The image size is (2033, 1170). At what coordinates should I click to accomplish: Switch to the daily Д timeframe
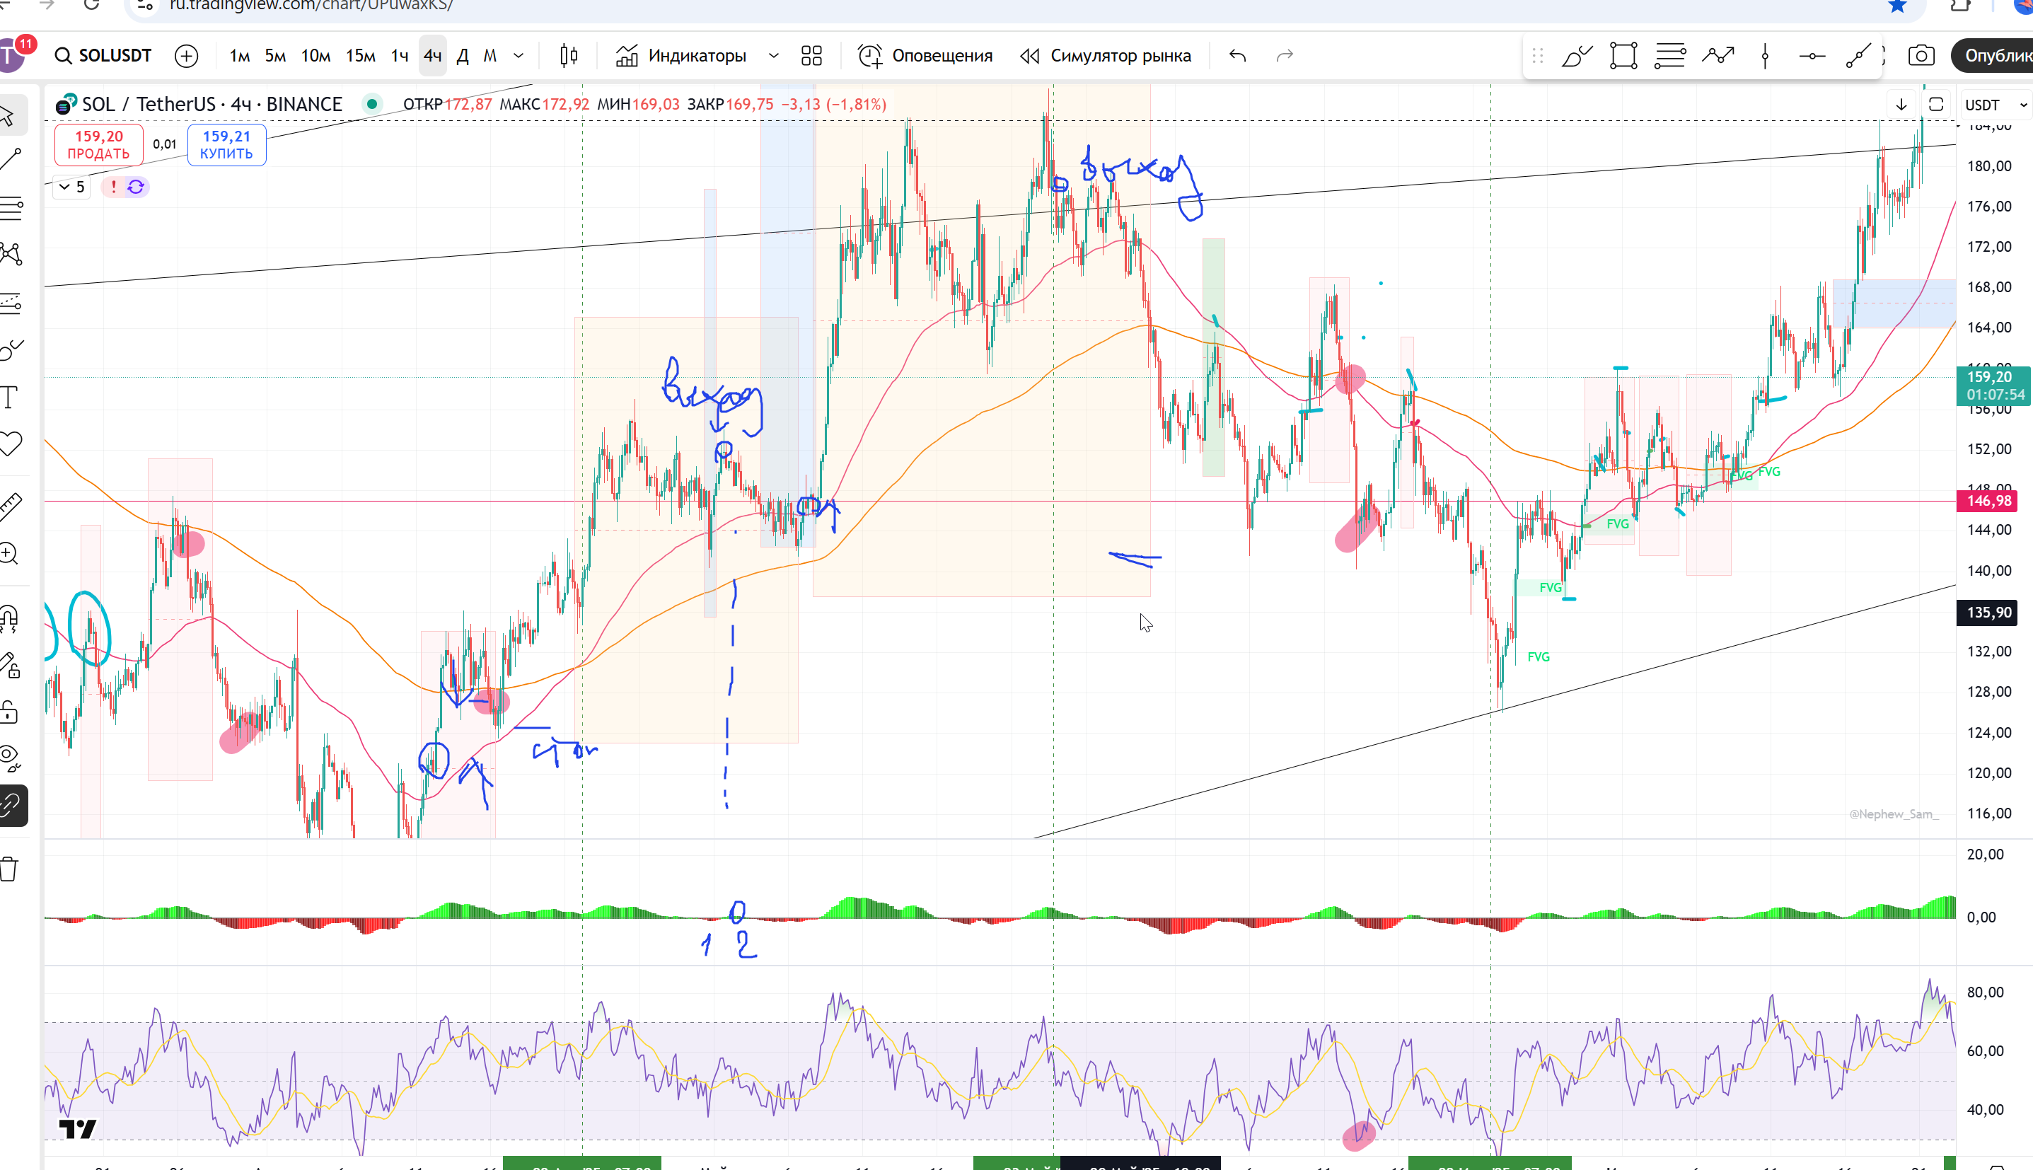(x=463, y=55)
